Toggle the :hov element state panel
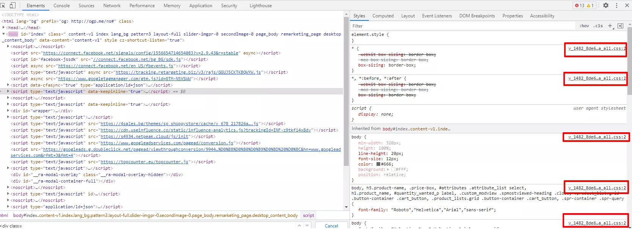Image resolution: width=632 pixels, height=229 pixels. click(x=584, y=26)
